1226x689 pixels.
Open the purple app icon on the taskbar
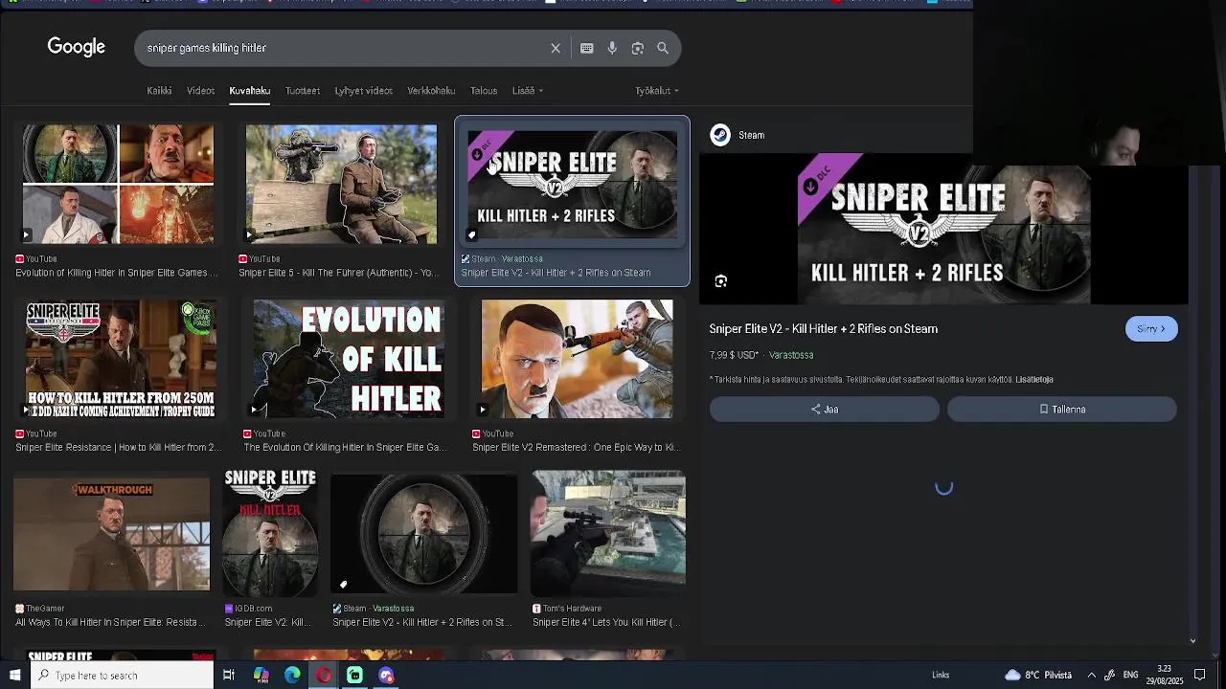(x=386, y=676)
